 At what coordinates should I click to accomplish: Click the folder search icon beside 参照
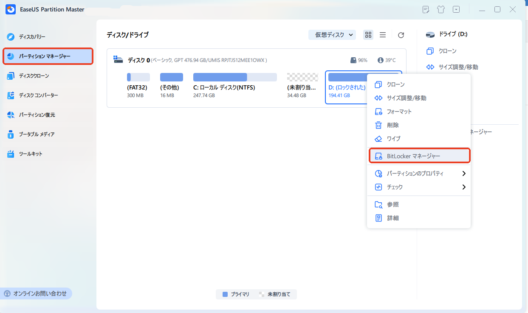pos(378,205)
